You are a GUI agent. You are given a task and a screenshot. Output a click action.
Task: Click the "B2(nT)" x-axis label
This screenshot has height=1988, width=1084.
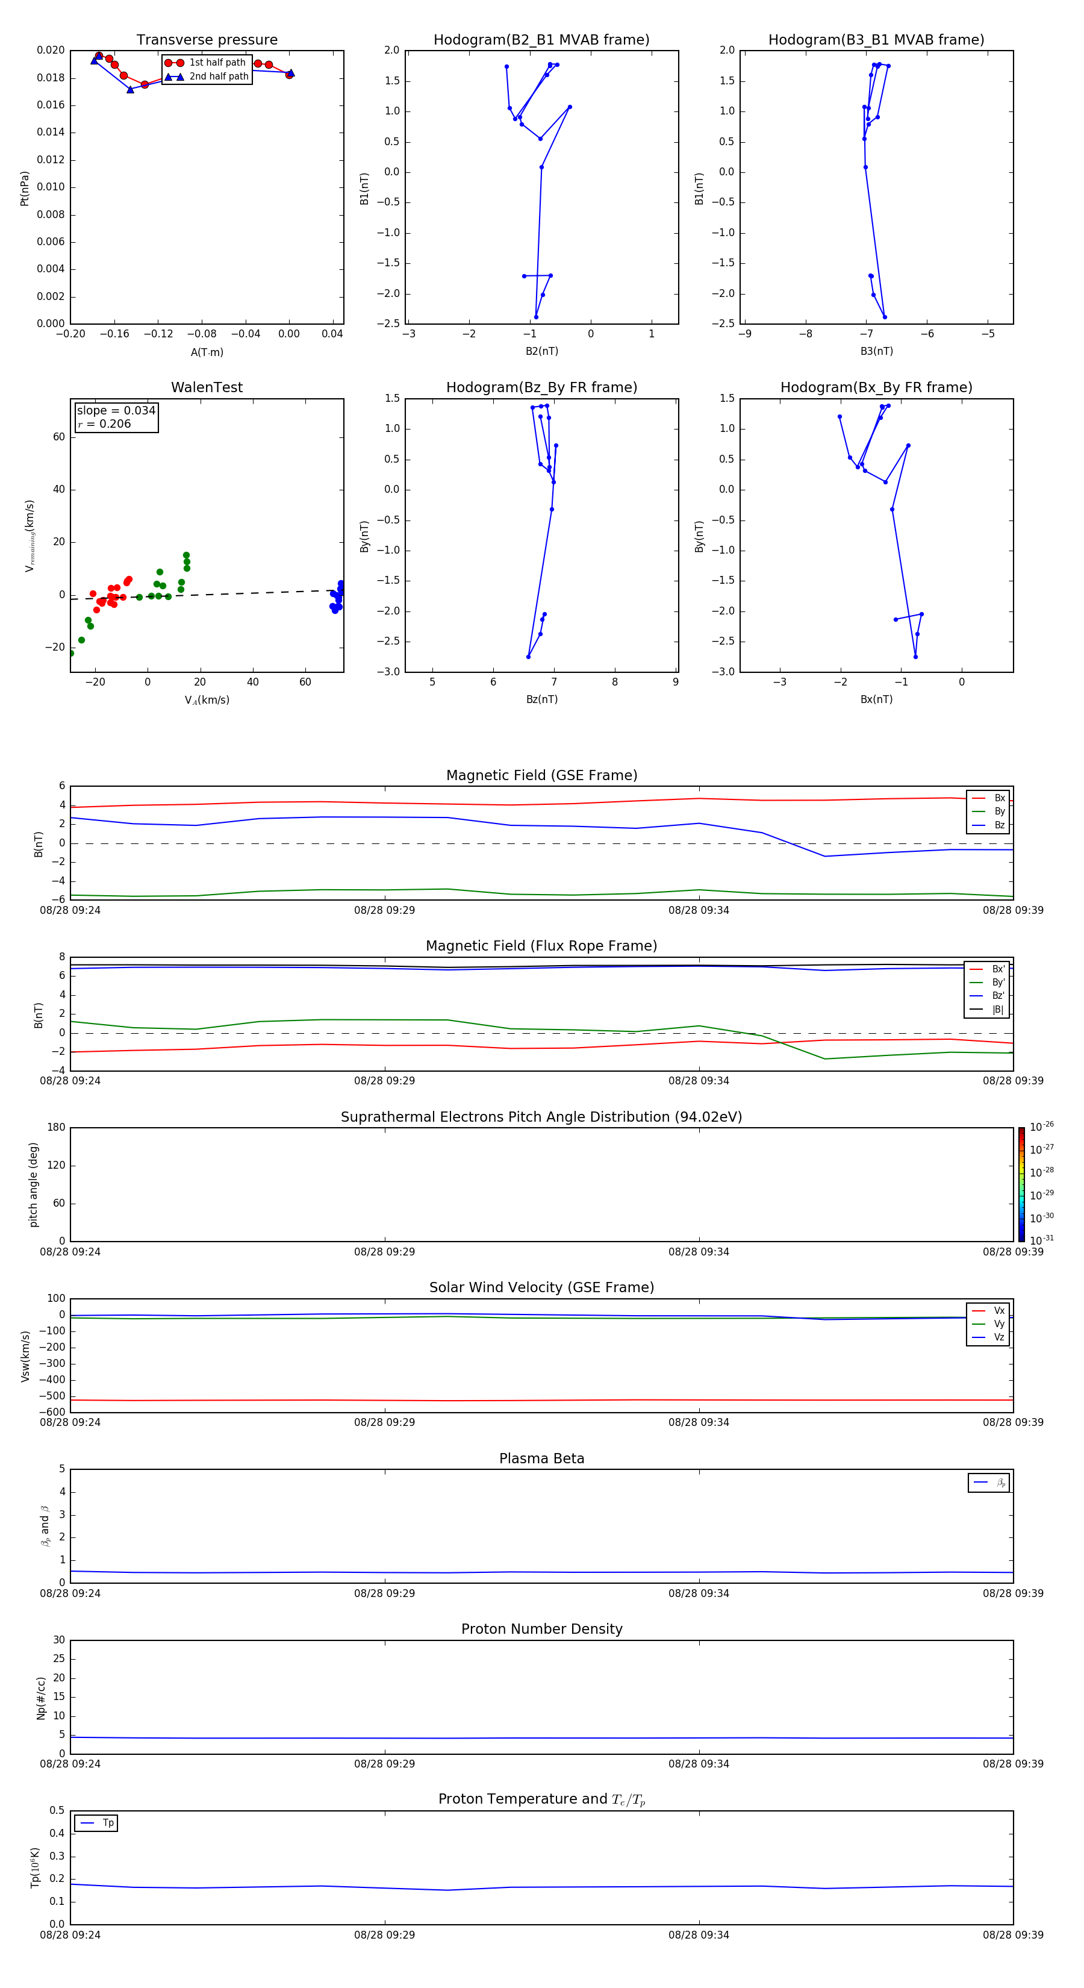coord(541,351)
